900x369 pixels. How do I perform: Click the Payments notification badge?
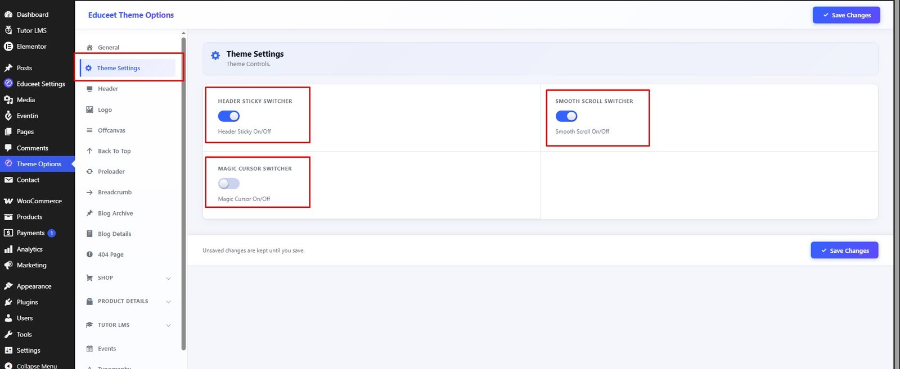coord(51,233)
